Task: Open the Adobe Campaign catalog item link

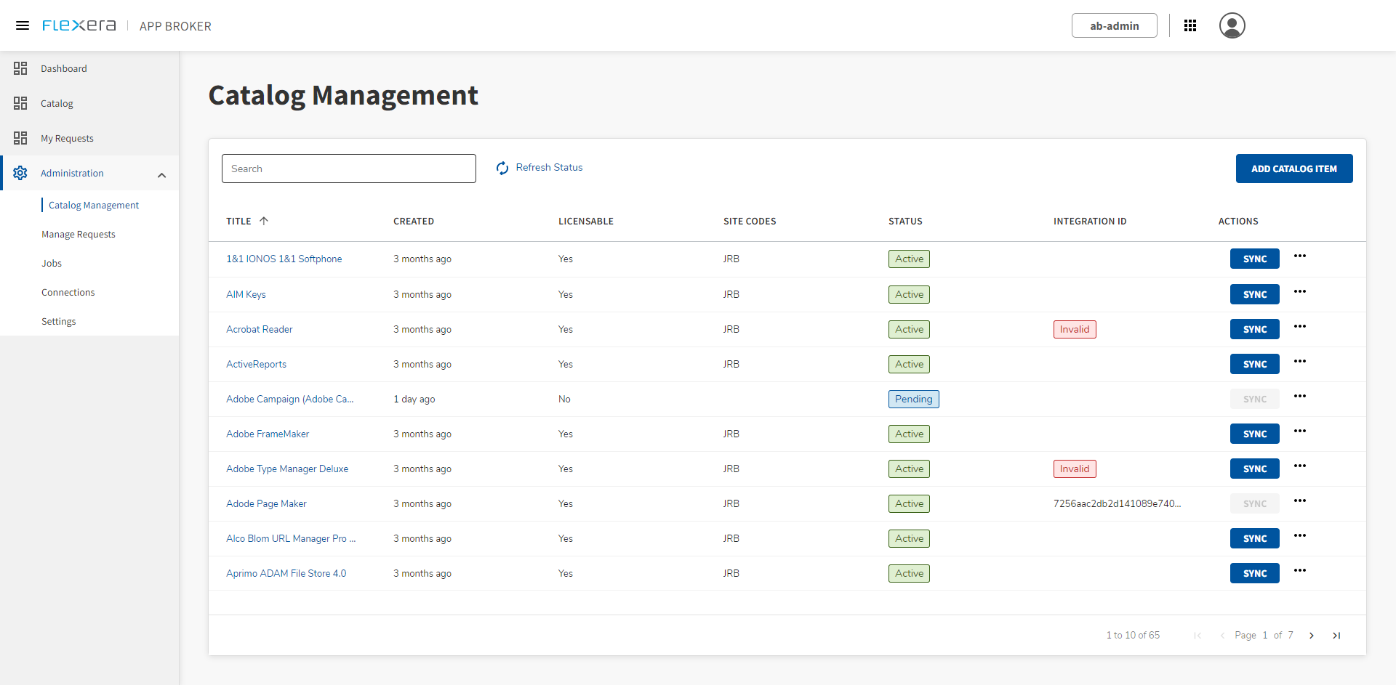Action: (290, 399)
